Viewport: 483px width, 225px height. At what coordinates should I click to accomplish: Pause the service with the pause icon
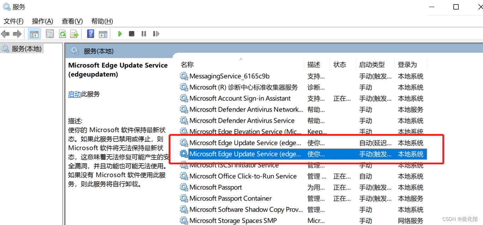(144, 34)
